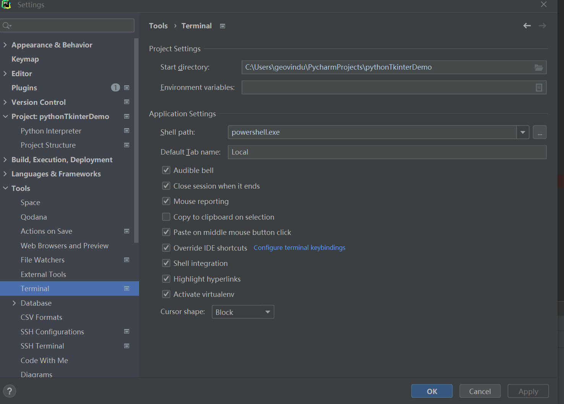Screen dimensions: 564x404
Task: Open the Shell path dropdown arrow
Action: (x=522, y=132)
